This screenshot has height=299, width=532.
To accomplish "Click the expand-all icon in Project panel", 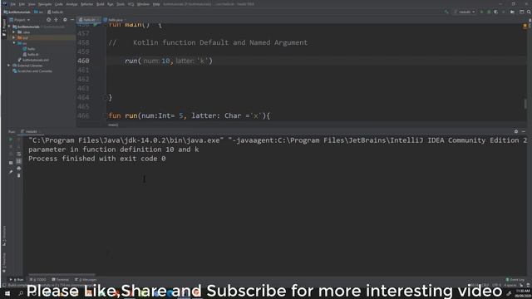I will point(57,20).
